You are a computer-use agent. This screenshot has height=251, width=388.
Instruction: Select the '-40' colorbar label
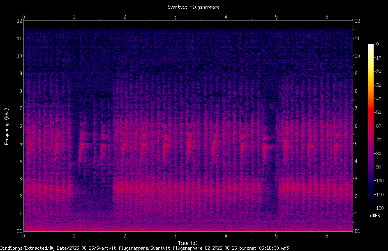(x=377, y=99)
